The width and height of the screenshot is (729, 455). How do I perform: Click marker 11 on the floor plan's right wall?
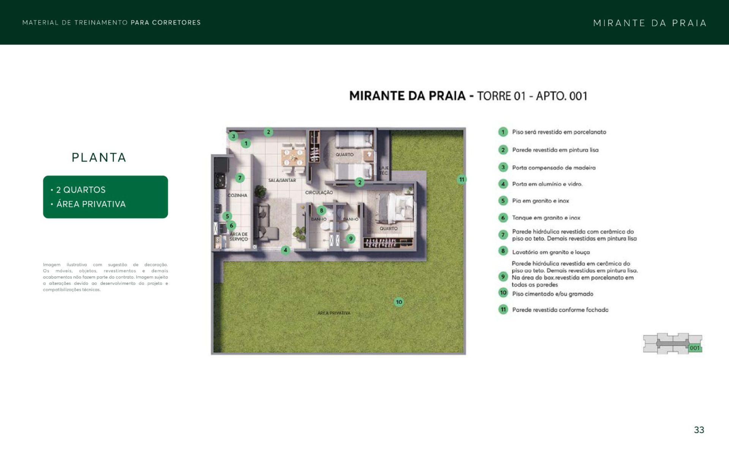pyautogui.click(x=461, y=179)
